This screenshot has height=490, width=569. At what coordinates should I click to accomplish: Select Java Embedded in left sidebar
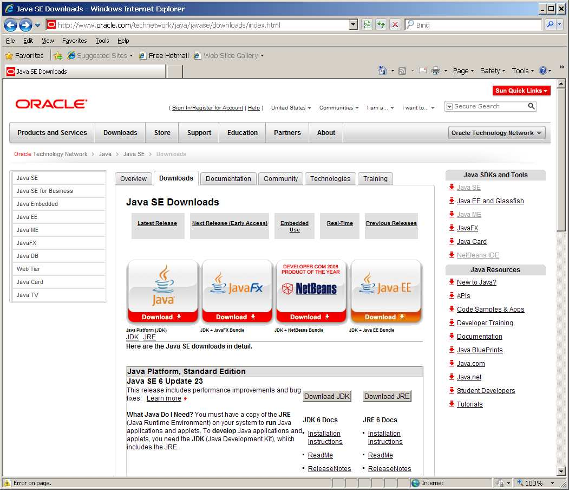pos(59,204)
